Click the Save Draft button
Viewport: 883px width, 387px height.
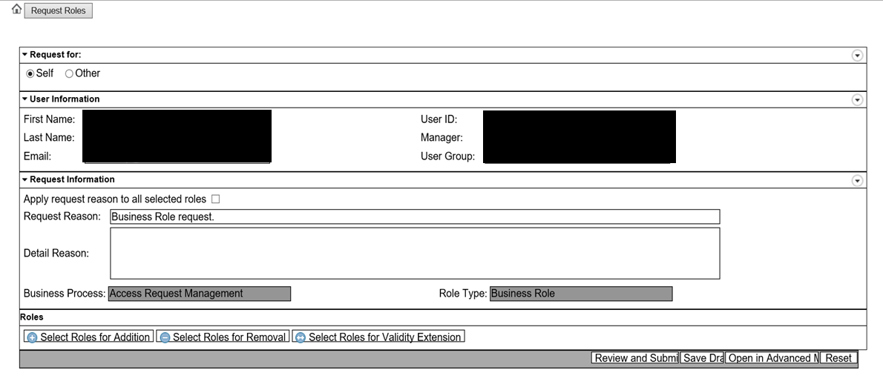tap(702, 358)
